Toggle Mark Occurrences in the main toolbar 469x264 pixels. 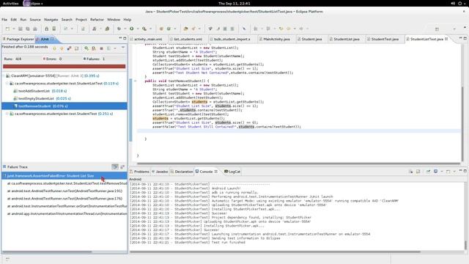click(x=218, y=29)
